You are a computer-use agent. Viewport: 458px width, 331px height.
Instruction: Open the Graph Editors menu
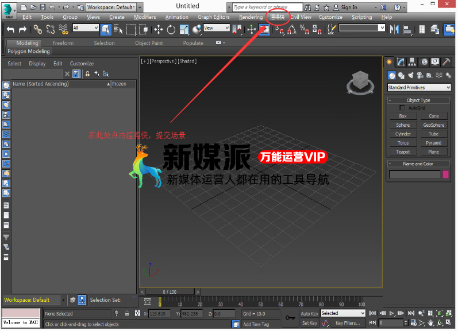click(214, 17)
